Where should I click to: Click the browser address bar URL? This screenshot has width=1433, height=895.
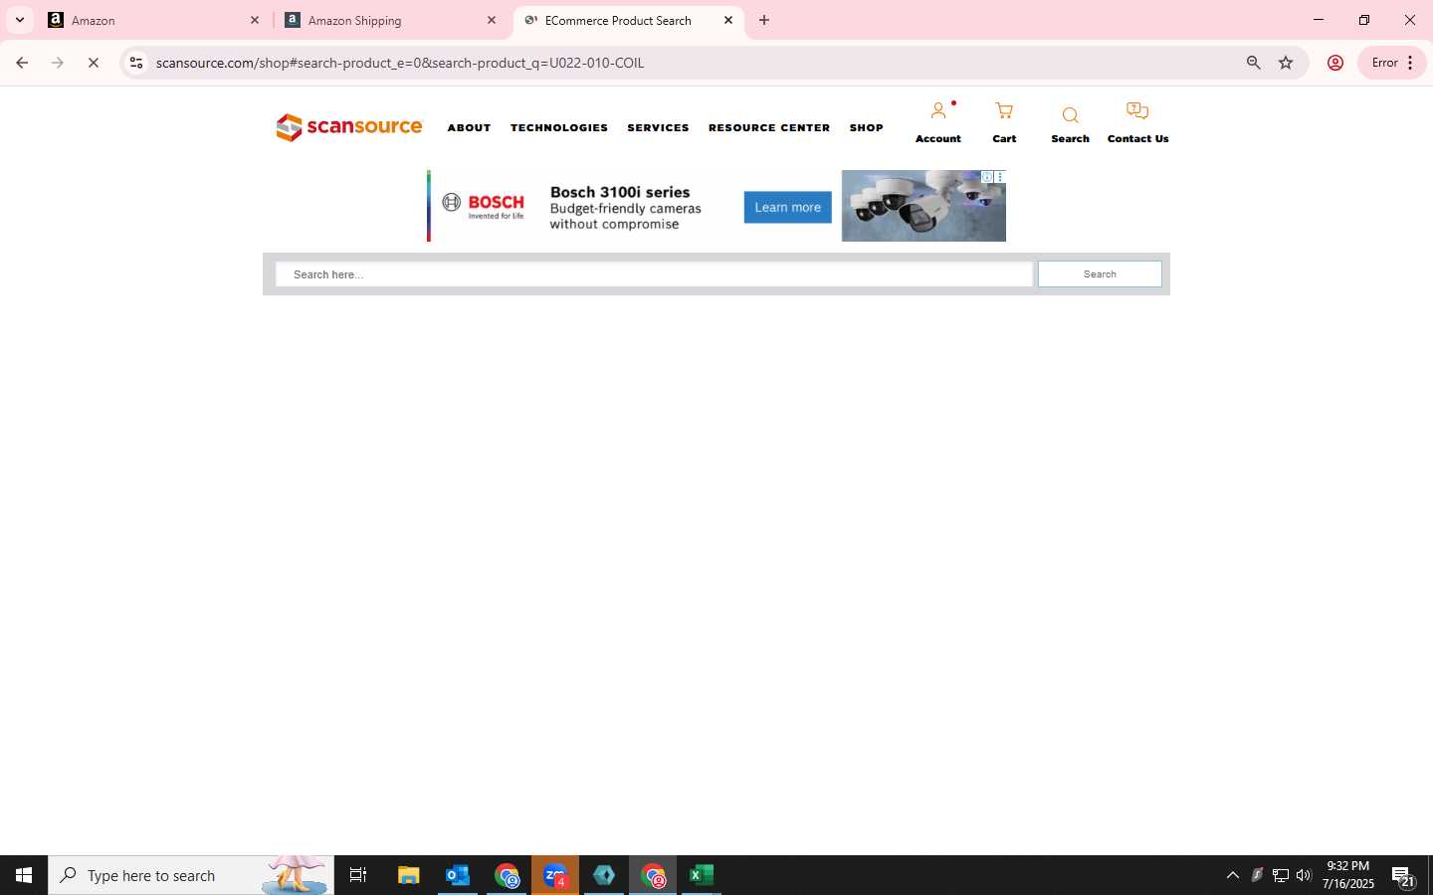400,63
